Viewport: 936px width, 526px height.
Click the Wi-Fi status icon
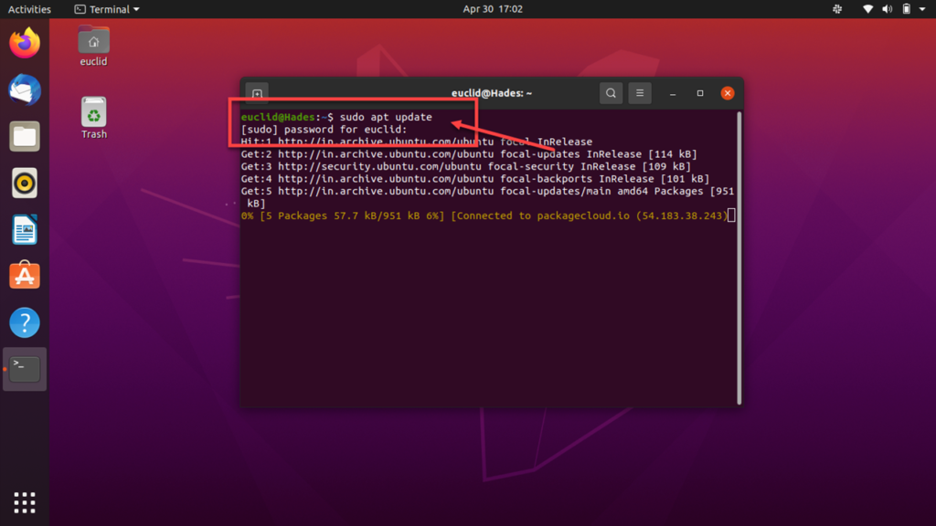click(x=868, y=9)
